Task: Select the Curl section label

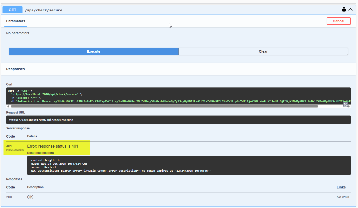Action: point(9,84)
